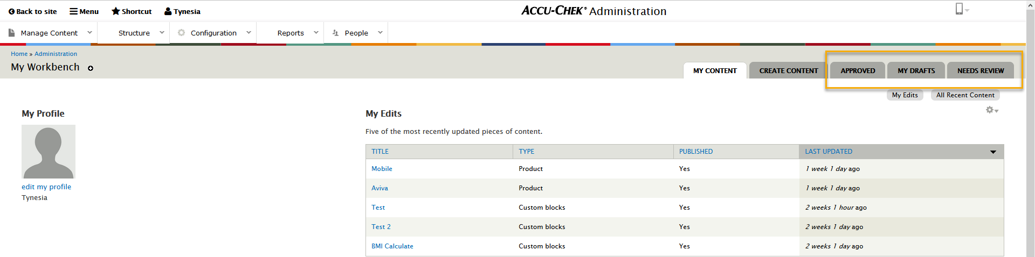Click the Back to site text
Viewport: 1035px width, 257px height.
[37, 11]
